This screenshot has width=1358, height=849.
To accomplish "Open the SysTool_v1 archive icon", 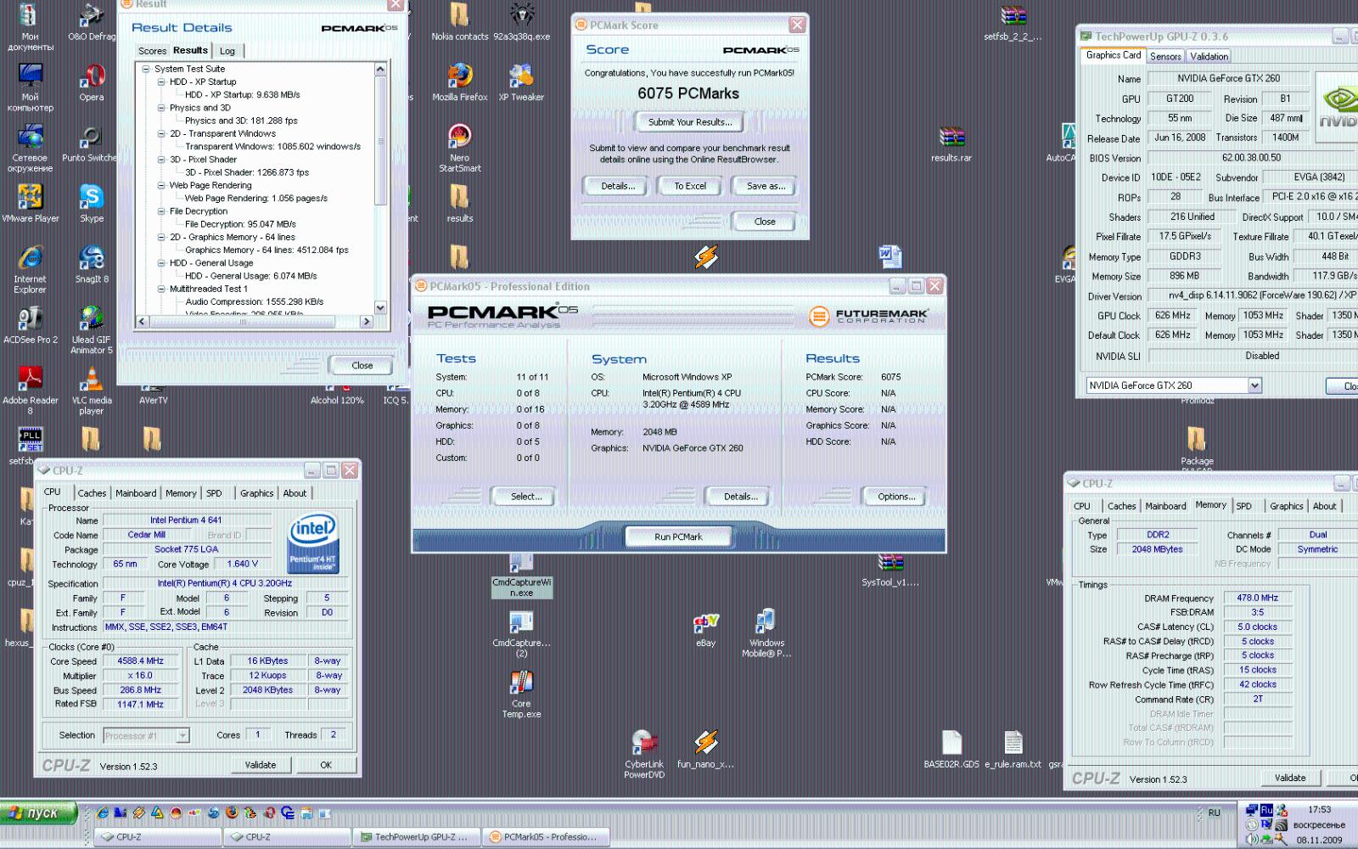I will [x=890, y=570].
